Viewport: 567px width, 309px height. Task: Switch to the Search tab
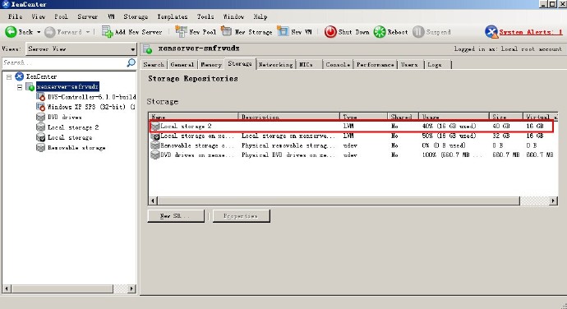pos(154,64)
